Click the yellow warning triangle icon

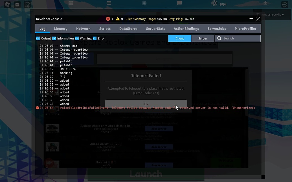118,19
